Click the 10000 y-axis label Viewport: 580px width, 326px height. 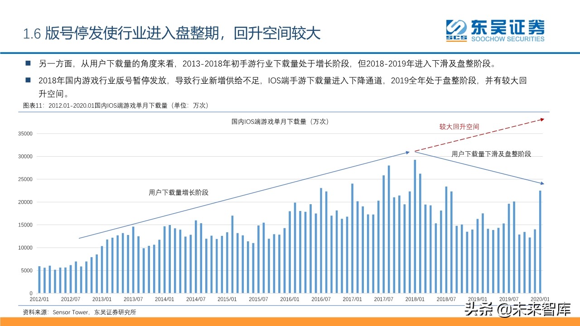point(25,248)
